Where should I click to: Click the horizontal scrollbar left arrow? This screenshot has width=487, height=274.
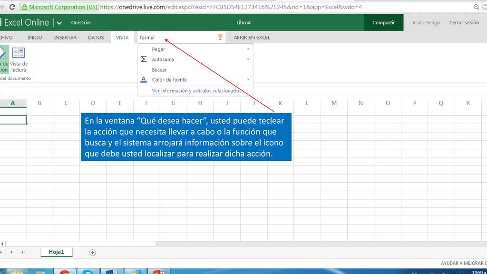(x=2, y=244)
